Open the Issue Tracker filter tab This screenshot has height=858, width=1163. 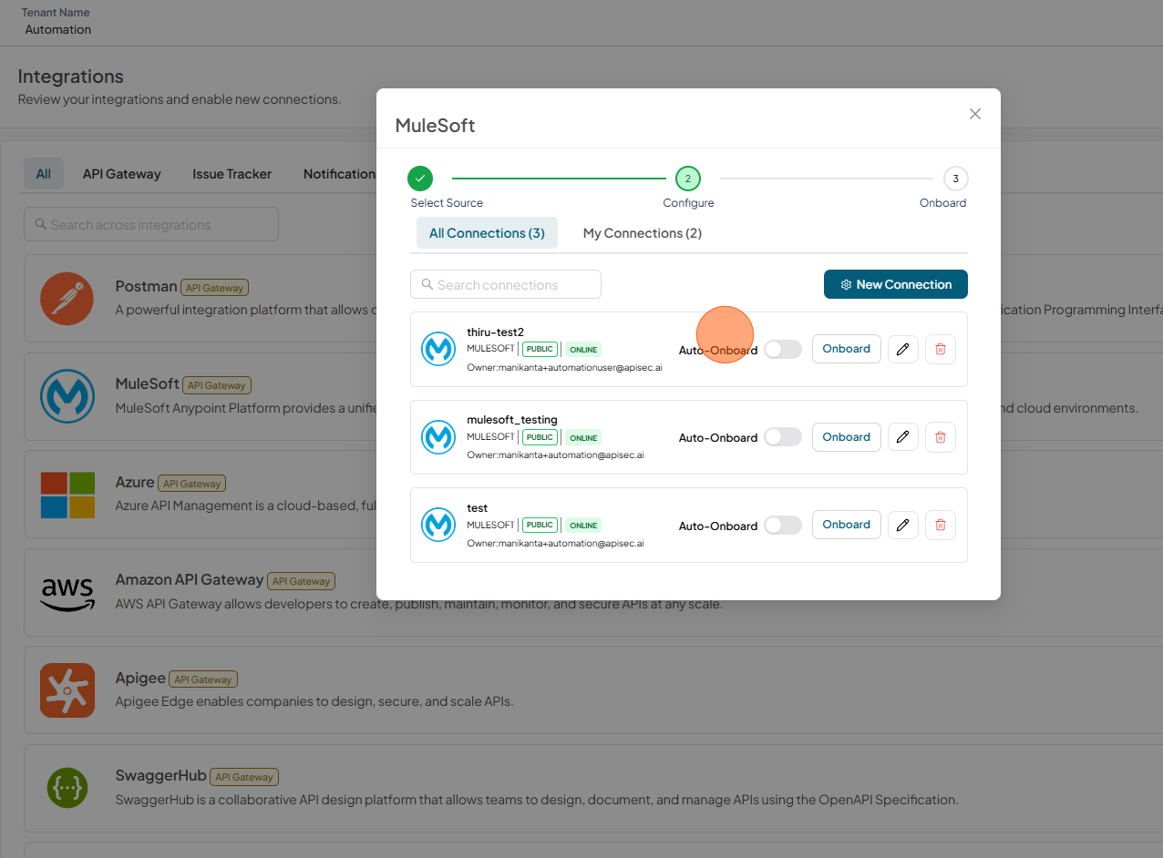click(232, 174)
